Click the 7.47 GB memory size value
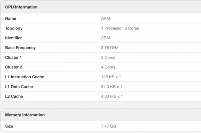This screenshot has width=201, height=133. [108, 126]
